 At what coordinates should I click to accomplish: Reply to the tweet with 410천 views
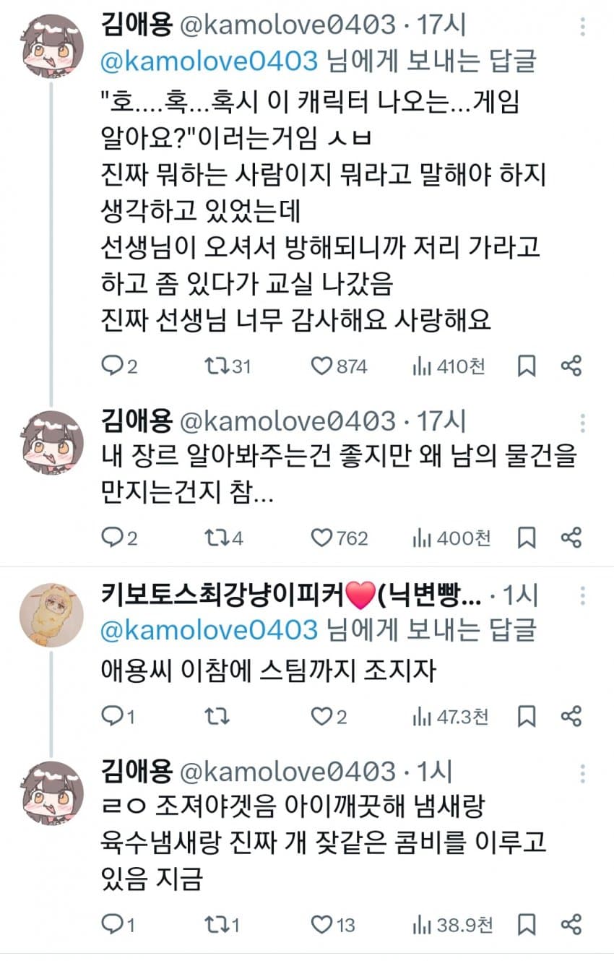pyautogui.click(x=111, y=366)
